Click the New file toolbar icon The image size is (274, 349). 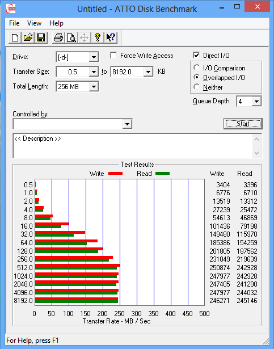click(x=15, y=37)
